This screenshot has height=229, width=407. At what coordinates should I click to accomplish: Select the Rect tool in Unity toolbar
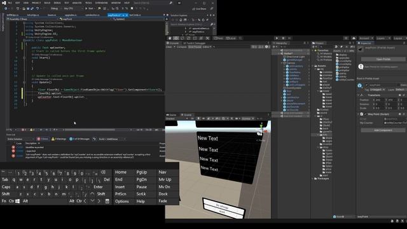195,38
